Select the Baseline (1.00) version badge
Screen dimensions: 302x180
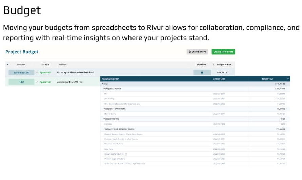pos(21,72)
